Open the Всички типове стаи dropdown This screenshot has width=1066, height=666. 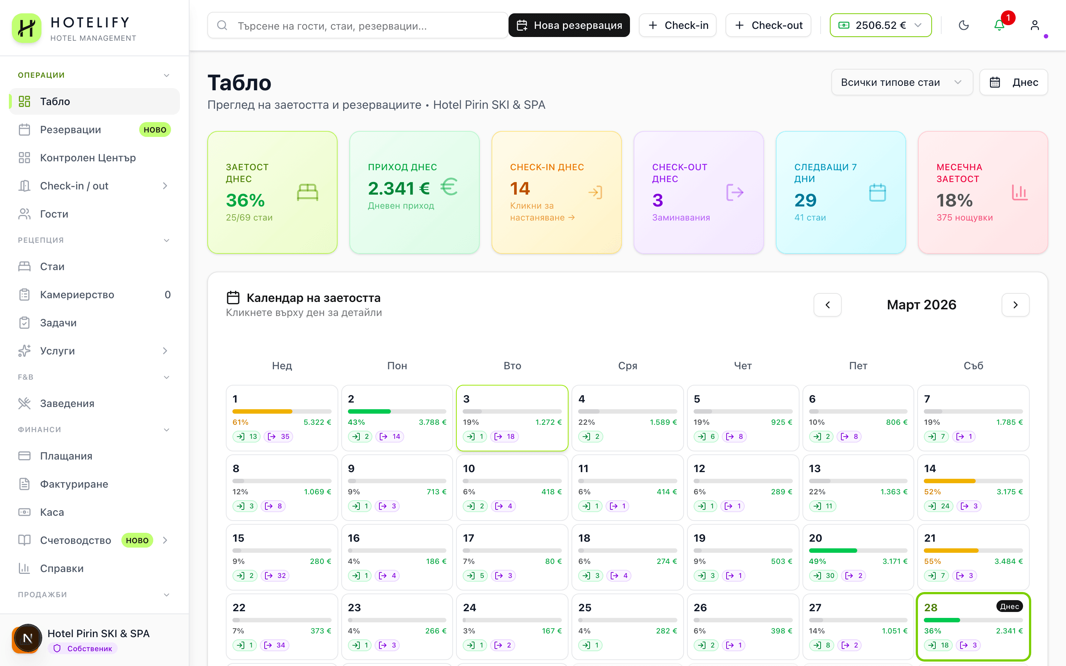click(901, 82)
